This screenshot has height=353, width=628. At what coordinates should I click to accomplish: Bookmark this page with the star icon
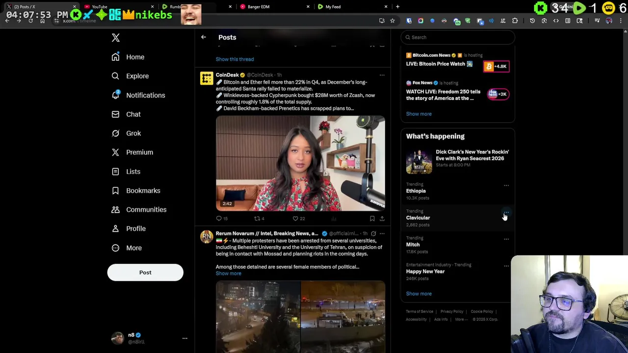pyautogui.click(x=392, y=21)
